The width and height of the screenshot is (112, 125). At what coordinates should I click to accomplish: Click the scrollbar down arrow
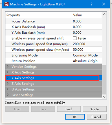click(104, 97)
